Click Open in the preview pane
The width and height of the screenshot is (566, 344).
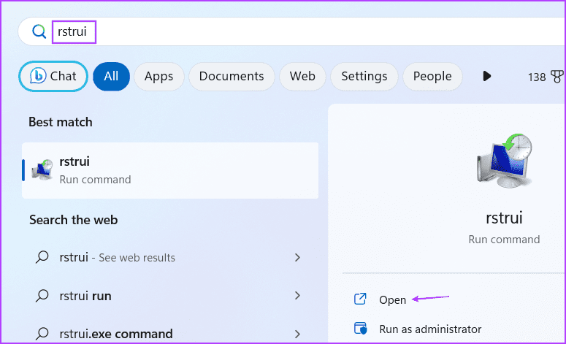pyautogui.click(x=392, y=300)
